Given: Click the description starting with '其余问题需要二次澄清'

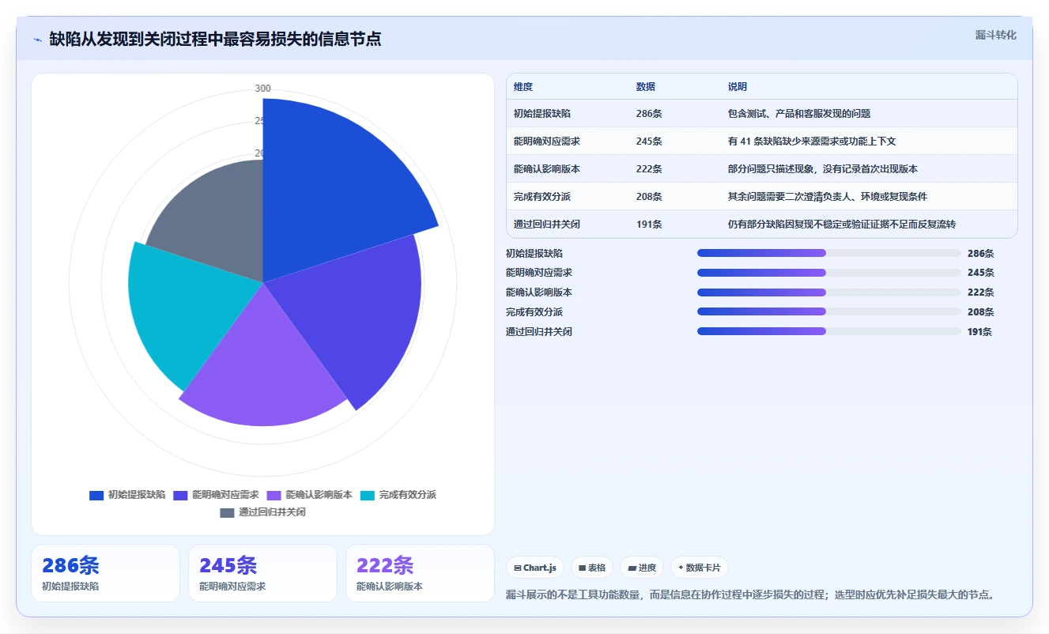Looking at the screenshot, I should pyautogui.click(x=828, y=197).
